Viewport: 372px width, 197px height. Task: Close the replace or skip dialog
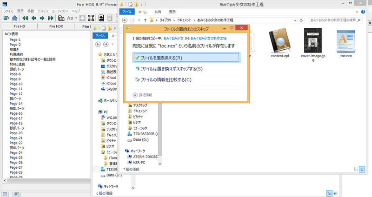[x=241, y=28]
